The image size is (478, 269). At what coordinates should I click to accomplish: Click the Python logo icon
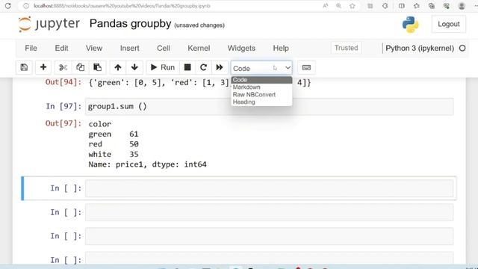click(410, 25)
